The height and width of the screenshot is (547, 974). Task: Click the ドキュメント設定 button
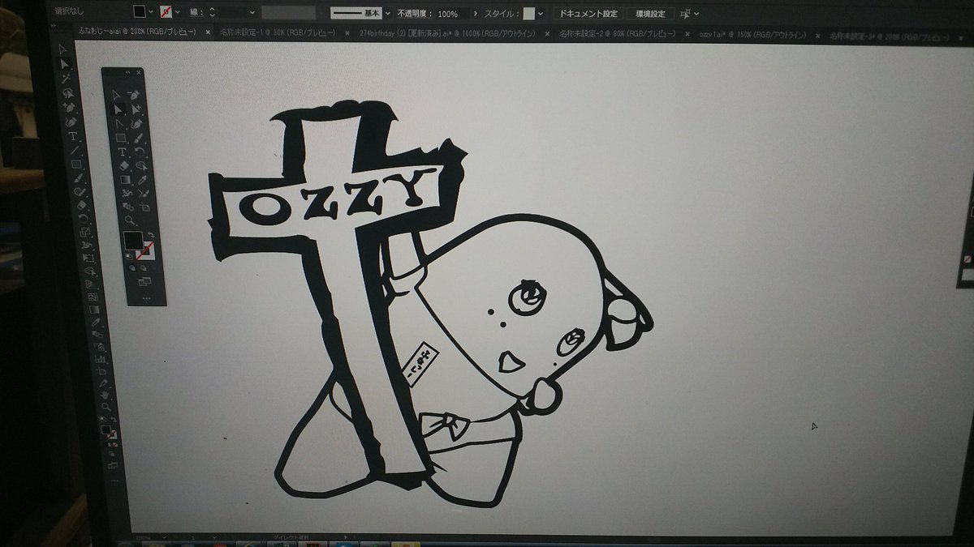[x=588, y=14]
